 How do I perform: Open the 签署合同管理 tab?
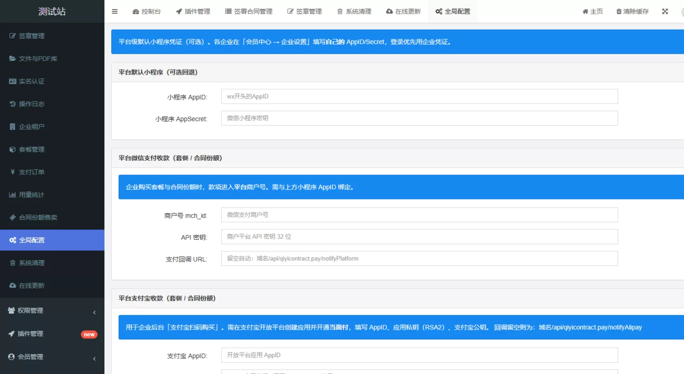(x=249, y=11)
